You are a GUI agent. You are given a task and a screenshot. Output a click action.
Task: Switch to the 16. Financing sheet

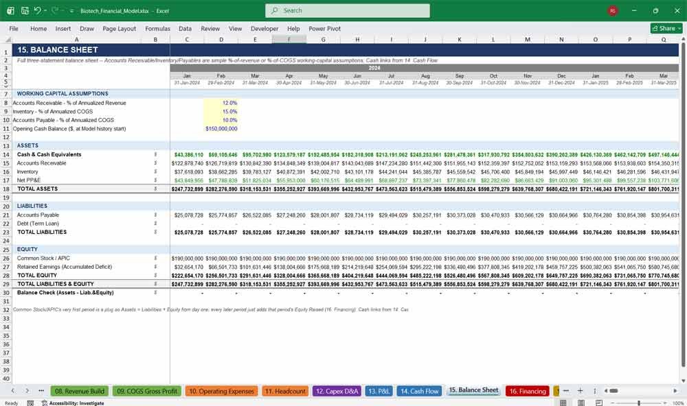[x=528, y=391]
